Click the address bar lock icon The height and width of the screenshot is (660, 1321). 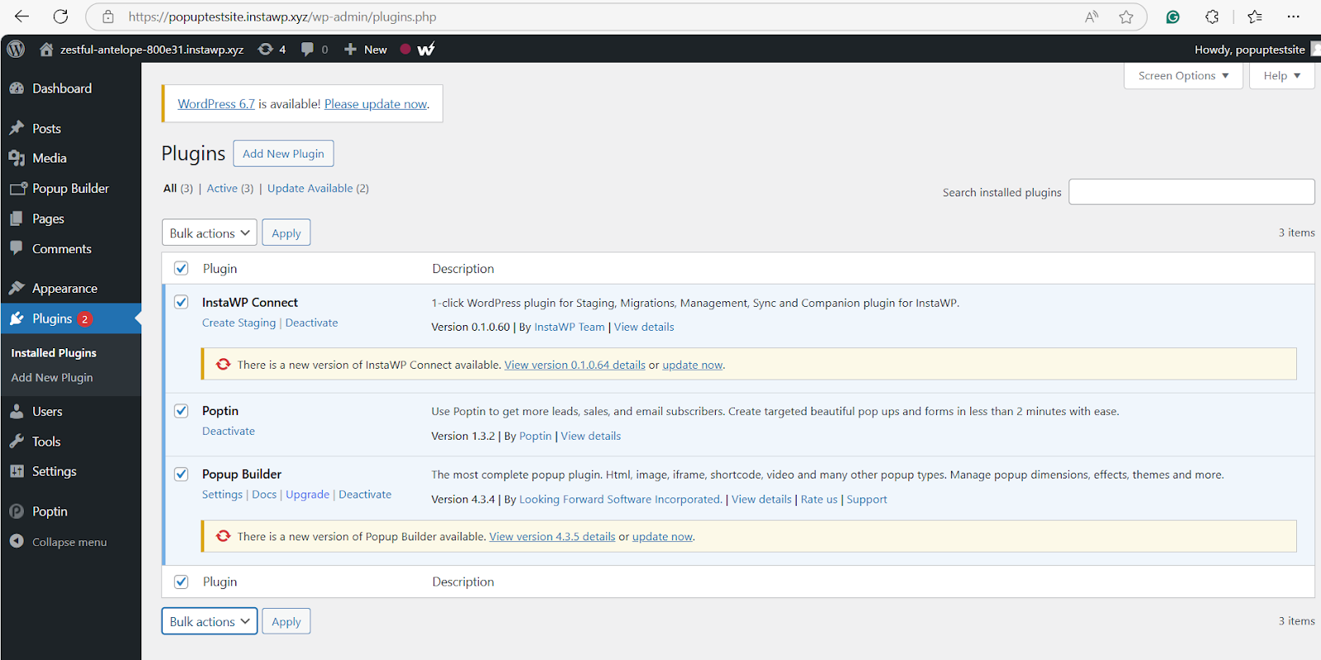108,16
